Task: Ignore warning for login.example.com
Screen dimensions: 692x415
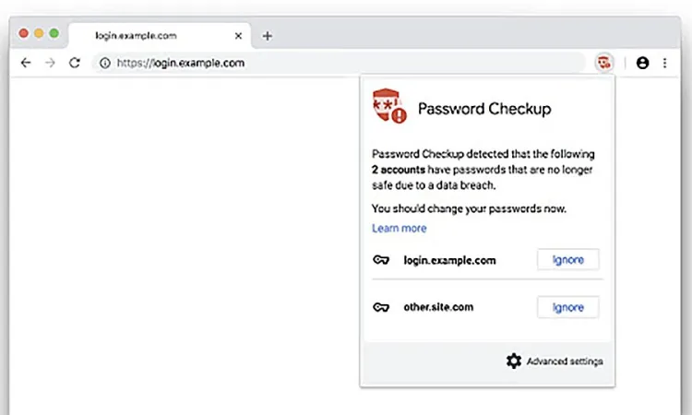Action: click(567, 259)
